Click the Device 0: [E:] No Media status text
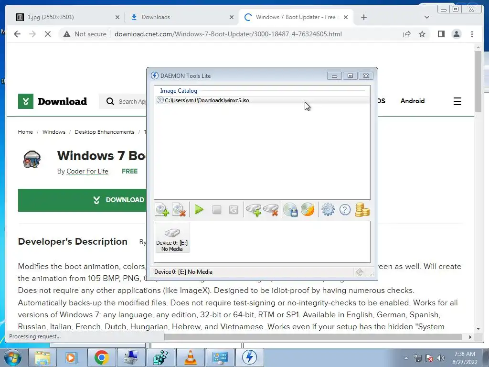489x367 pixels. tap(183, 272)
